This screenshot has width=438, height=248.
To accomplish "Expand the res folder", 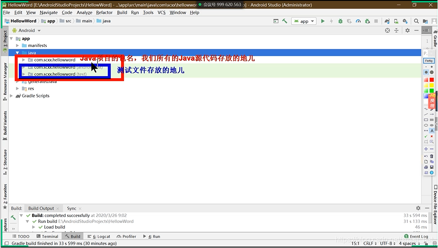I will point(17,88).
